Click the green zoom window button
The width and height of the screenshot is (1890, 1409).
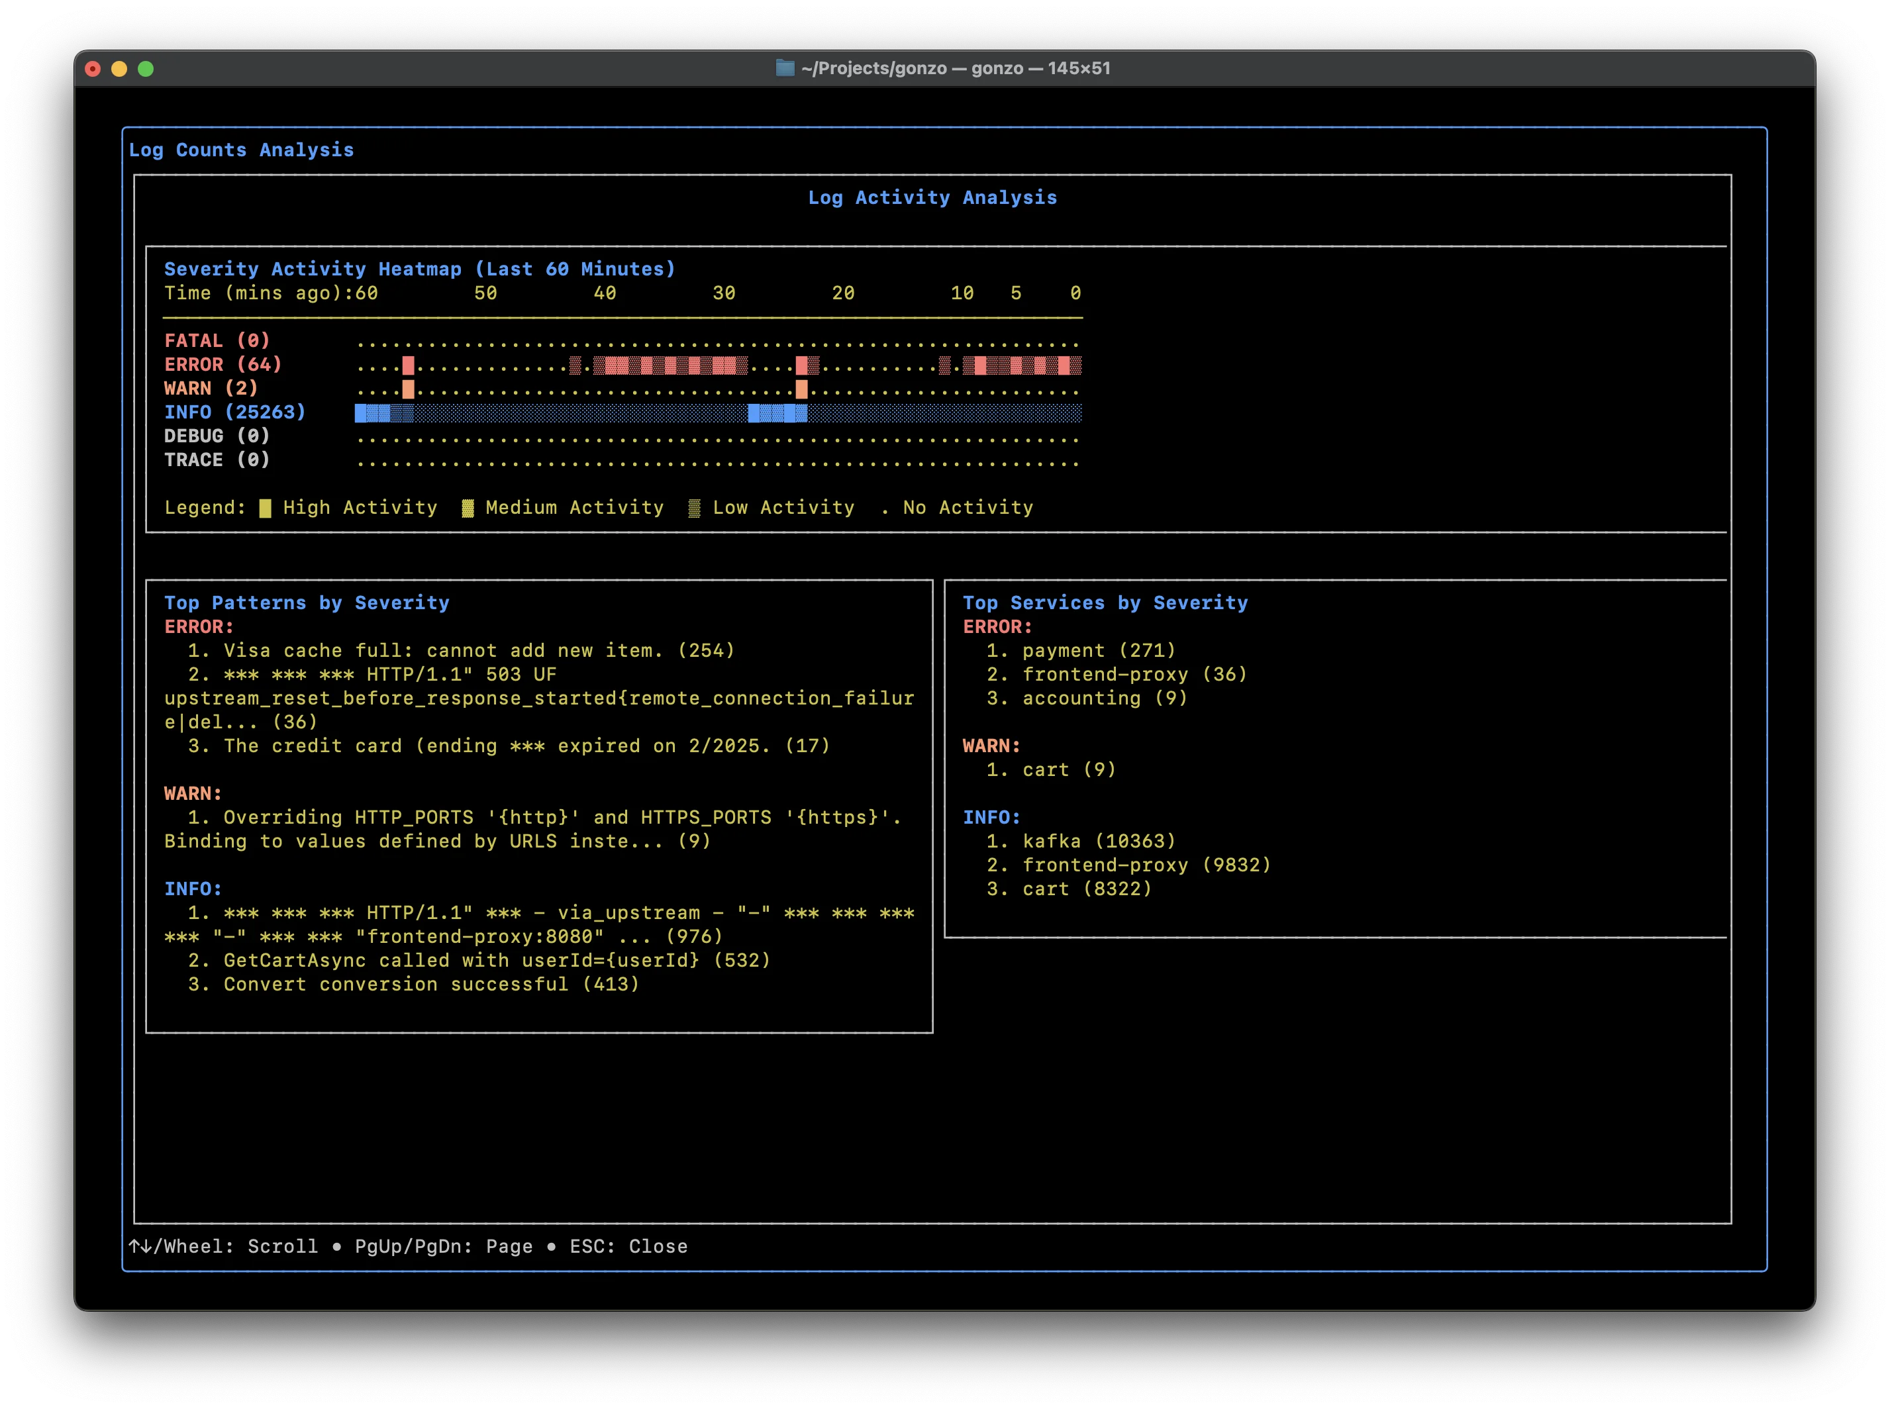(x=146, y=69)
